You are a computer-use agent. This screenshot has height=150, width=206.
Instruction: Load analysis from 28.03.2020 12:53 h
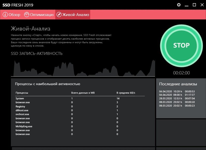click(x=177, y=99)
